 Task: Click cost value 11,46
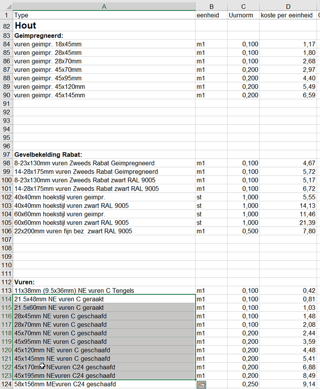[288, 214]
